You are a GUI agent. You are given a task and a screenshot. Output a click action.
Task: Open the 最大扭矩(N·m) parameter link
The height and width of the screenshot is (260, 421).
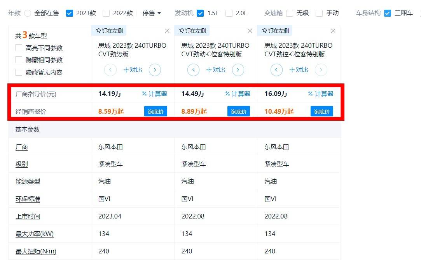point(36,251)
